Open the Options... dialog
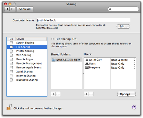This screenshot has height=118, width=143. tap(126, 94)
